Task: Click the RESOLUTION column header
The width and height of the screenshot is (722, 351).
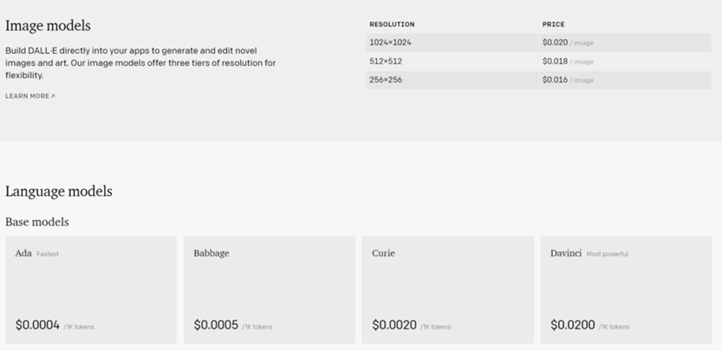Action: click(x=392, y=24)
